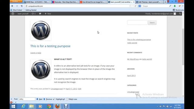
Task: Click the floppy disk taskbar icon
Action: 66,106
